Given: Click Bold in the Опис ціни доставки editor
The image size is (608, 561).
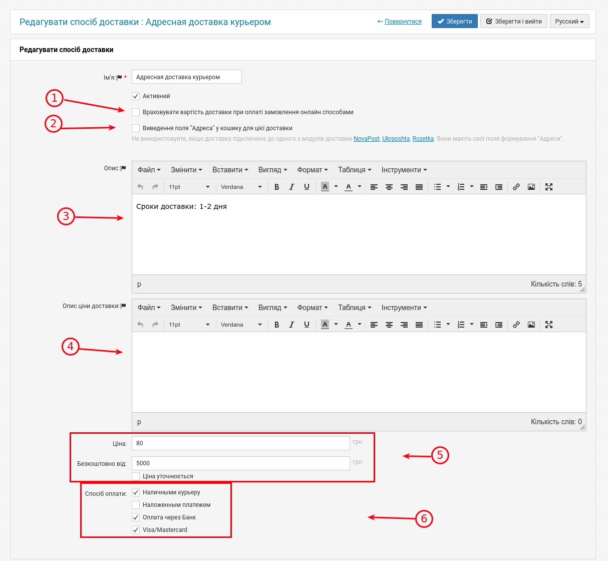Looking at the screenshot, I should pyautogui.click(x=276, y=325).
